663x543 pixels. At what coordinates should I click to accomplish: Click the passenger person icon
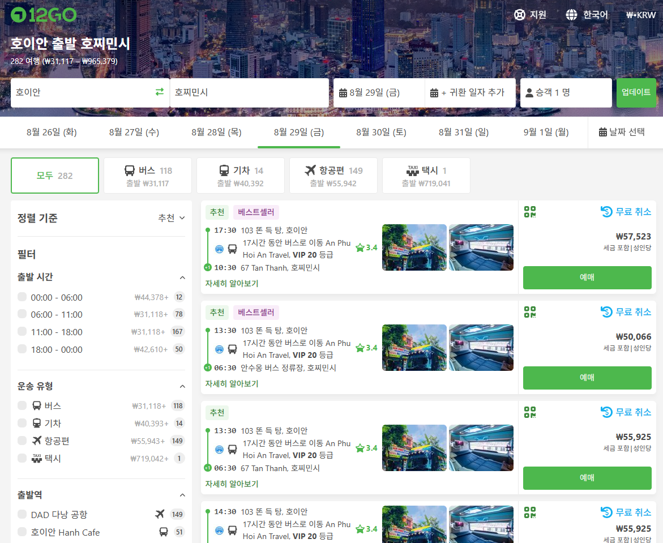coord(529,93)
